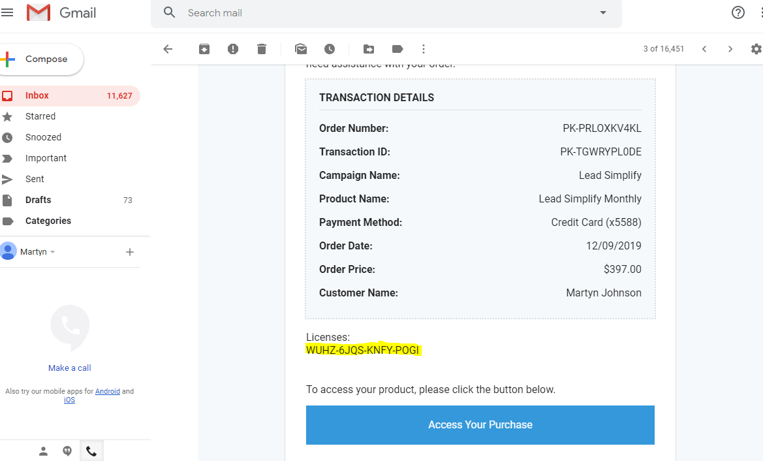The height and width of the screenshot is (461, 763).
Task: Go to the Starred folder
Action: 40,116
